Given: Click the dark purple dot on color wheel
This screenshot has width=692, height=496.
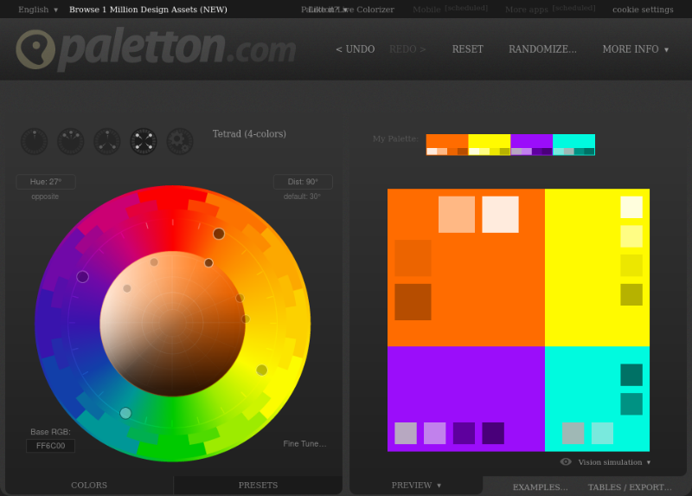Looking at the screenshot, I should coord(83,277).
